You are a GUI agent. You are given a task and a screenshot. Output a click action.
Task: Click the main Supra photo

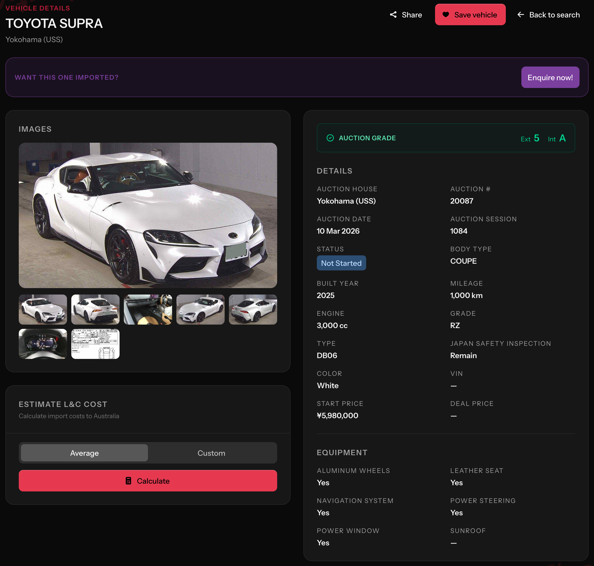[x=148, y=215]
